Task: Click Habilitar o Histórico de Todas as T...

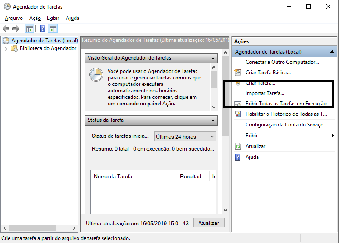Action: pyautogui.click(x=286, y=114)
